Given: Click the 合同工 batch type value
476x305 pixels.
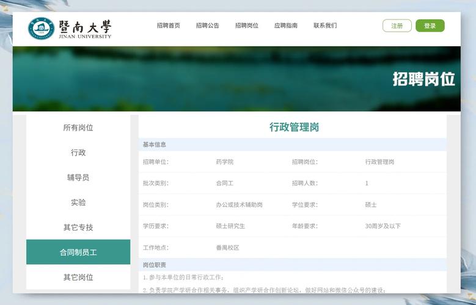Looking at the screenshot, I should point(225,183).
